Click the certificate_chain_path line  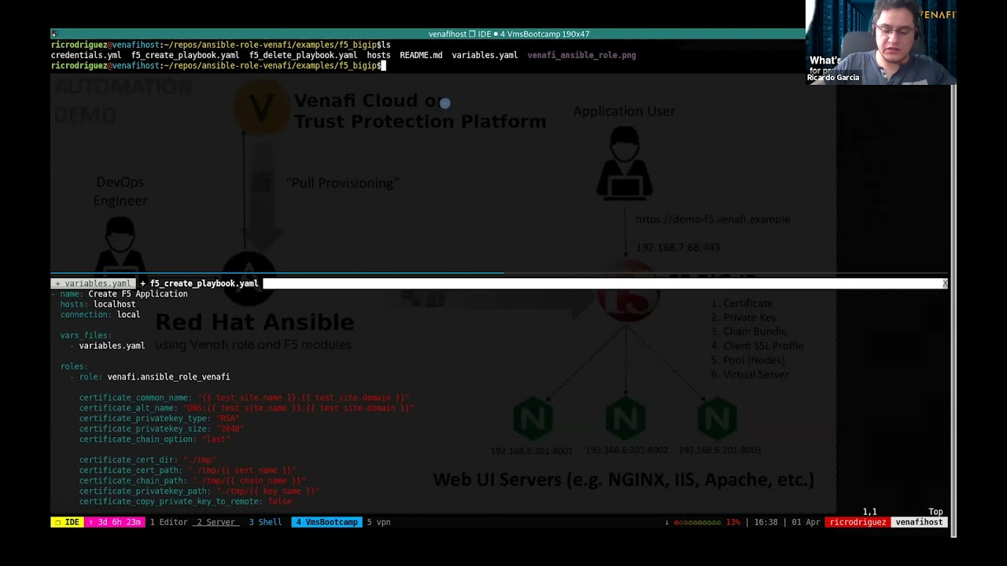pyautogui.click(x=192, y=481)
